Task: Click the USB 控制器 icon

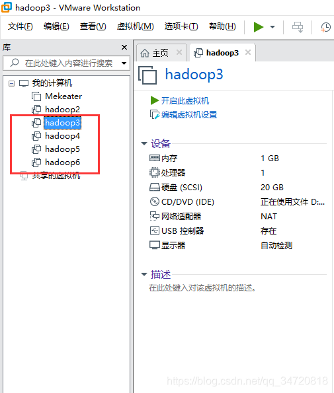Action: click(155, 231)
